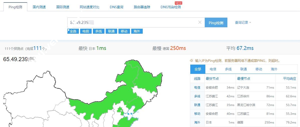
Task: Toggle the 联通 line filter below input
Action: tap(111, 31)
